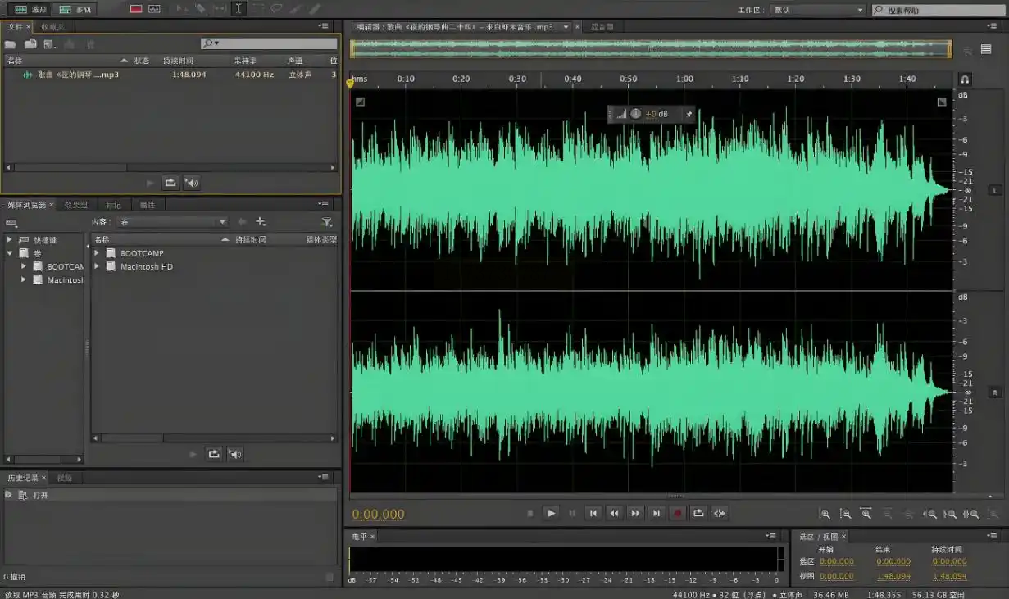
Task: Open the 内容 location dropdown
Action: (x=173, y=222)
